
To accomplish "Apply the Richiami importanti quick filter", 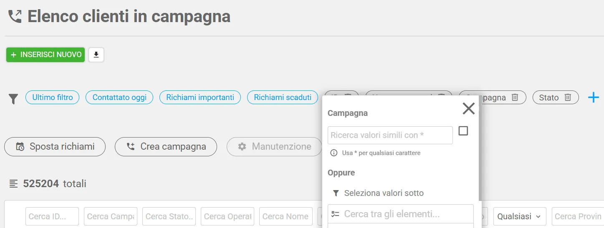I will 200,98.
